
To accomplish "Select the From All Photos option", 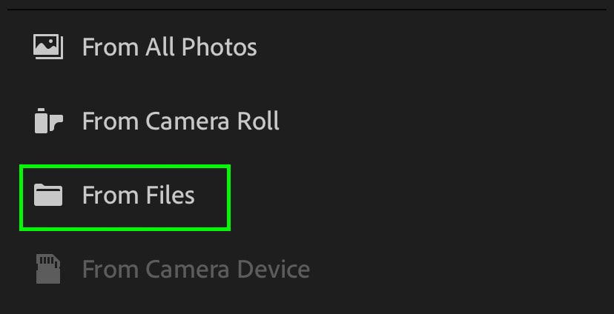I will point(169,47).
